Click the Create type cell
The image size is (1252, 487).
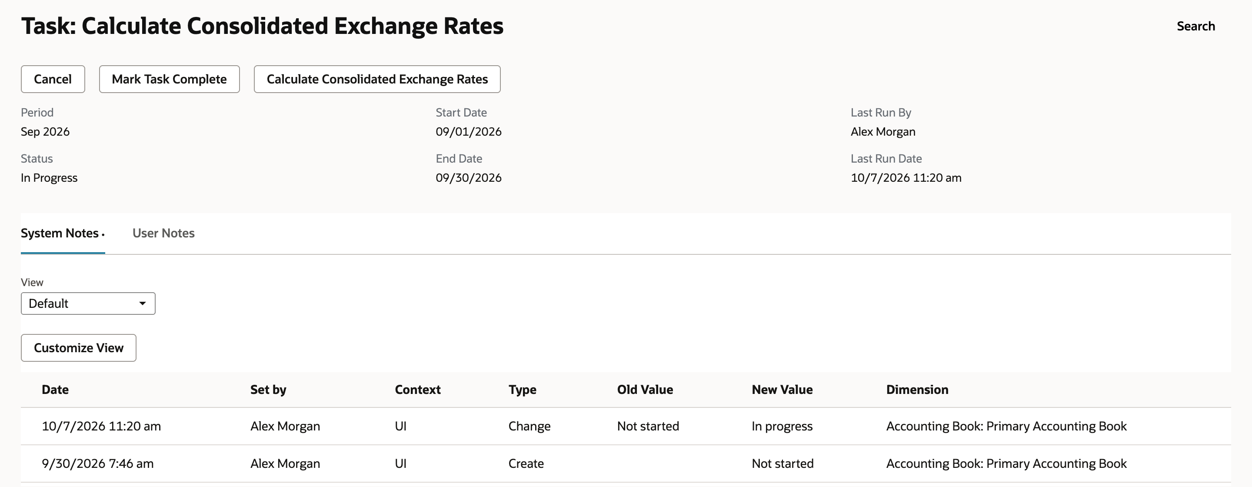(526, 464)
